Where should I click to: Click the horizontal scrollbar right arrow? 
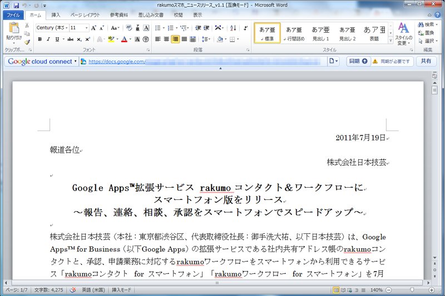pyautogui.click(x=428, y=283)
